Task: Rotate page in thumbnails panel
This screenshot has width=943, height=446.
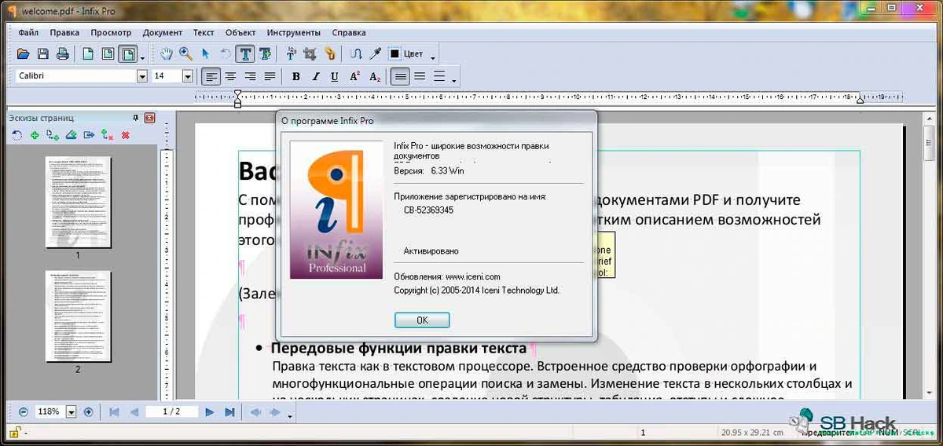Action: 17,136
